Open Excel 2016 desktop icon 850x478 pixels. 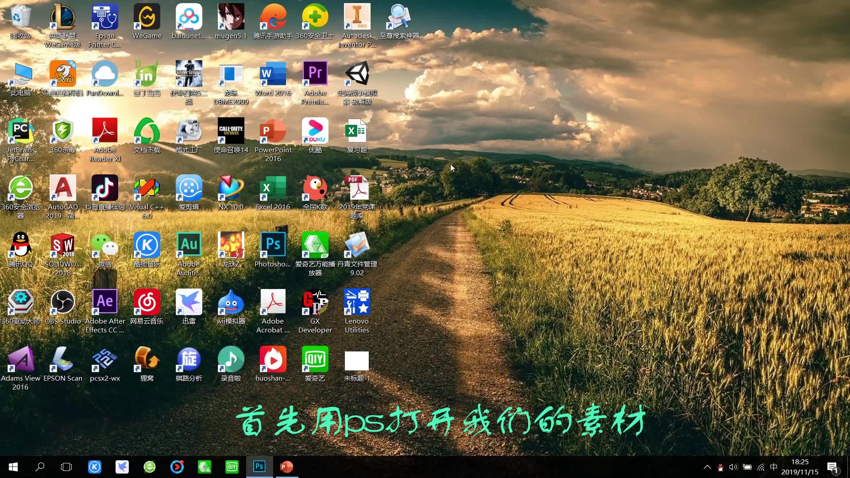point(273,193)
